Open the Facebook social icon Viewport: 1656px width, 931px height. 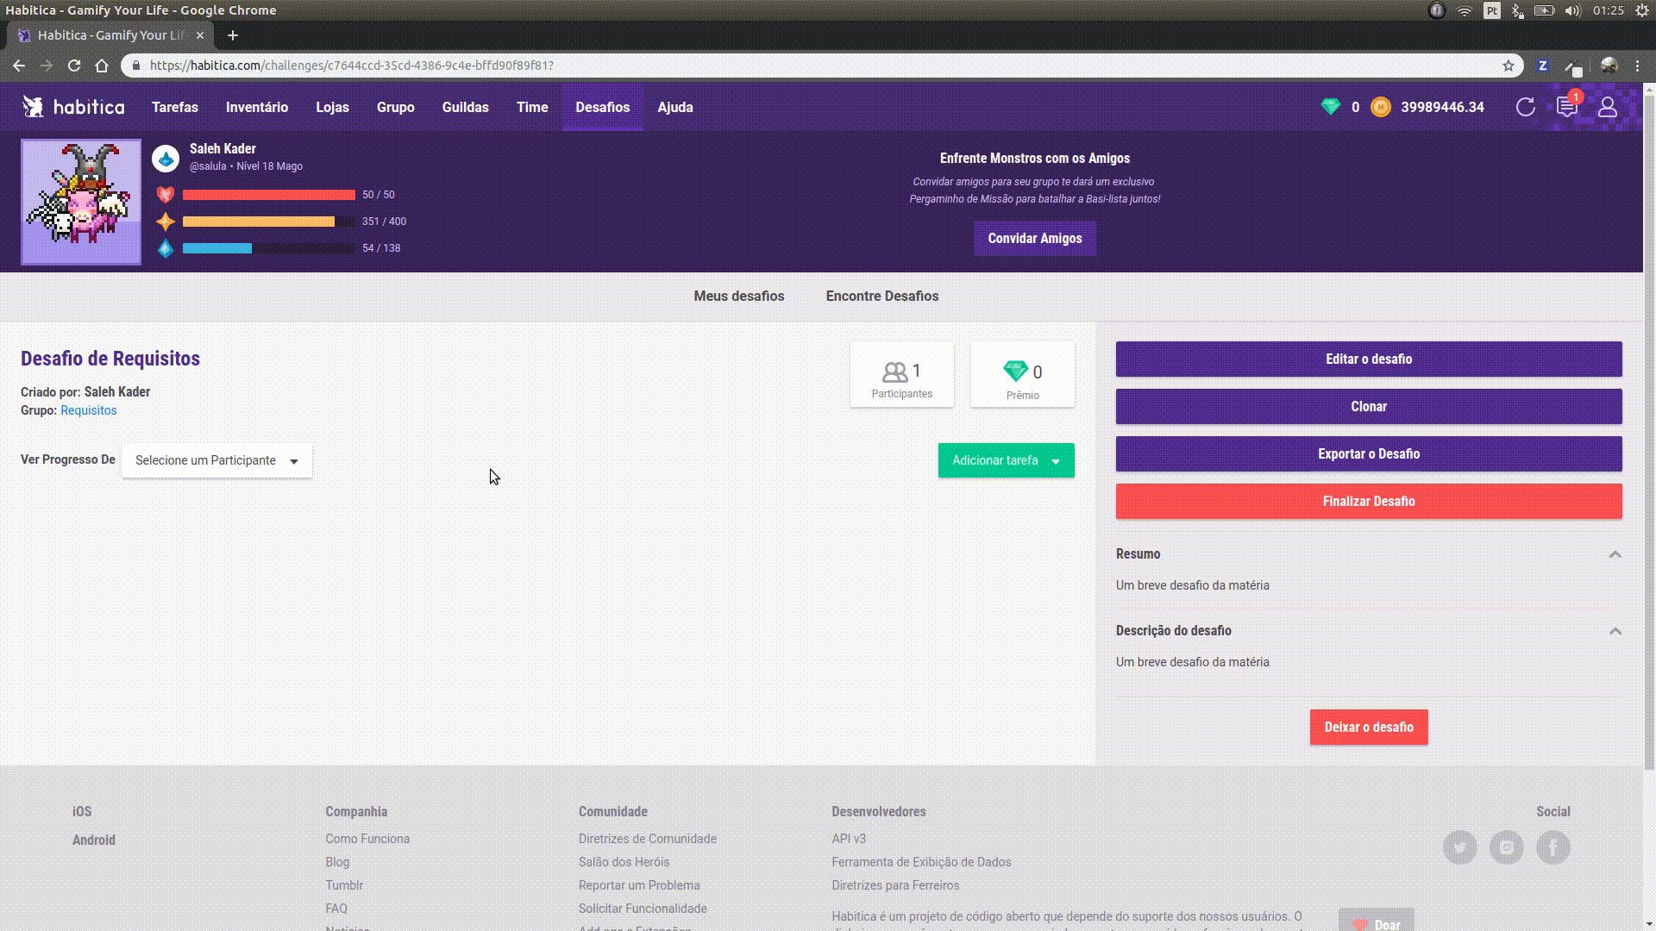(1552, 847)
